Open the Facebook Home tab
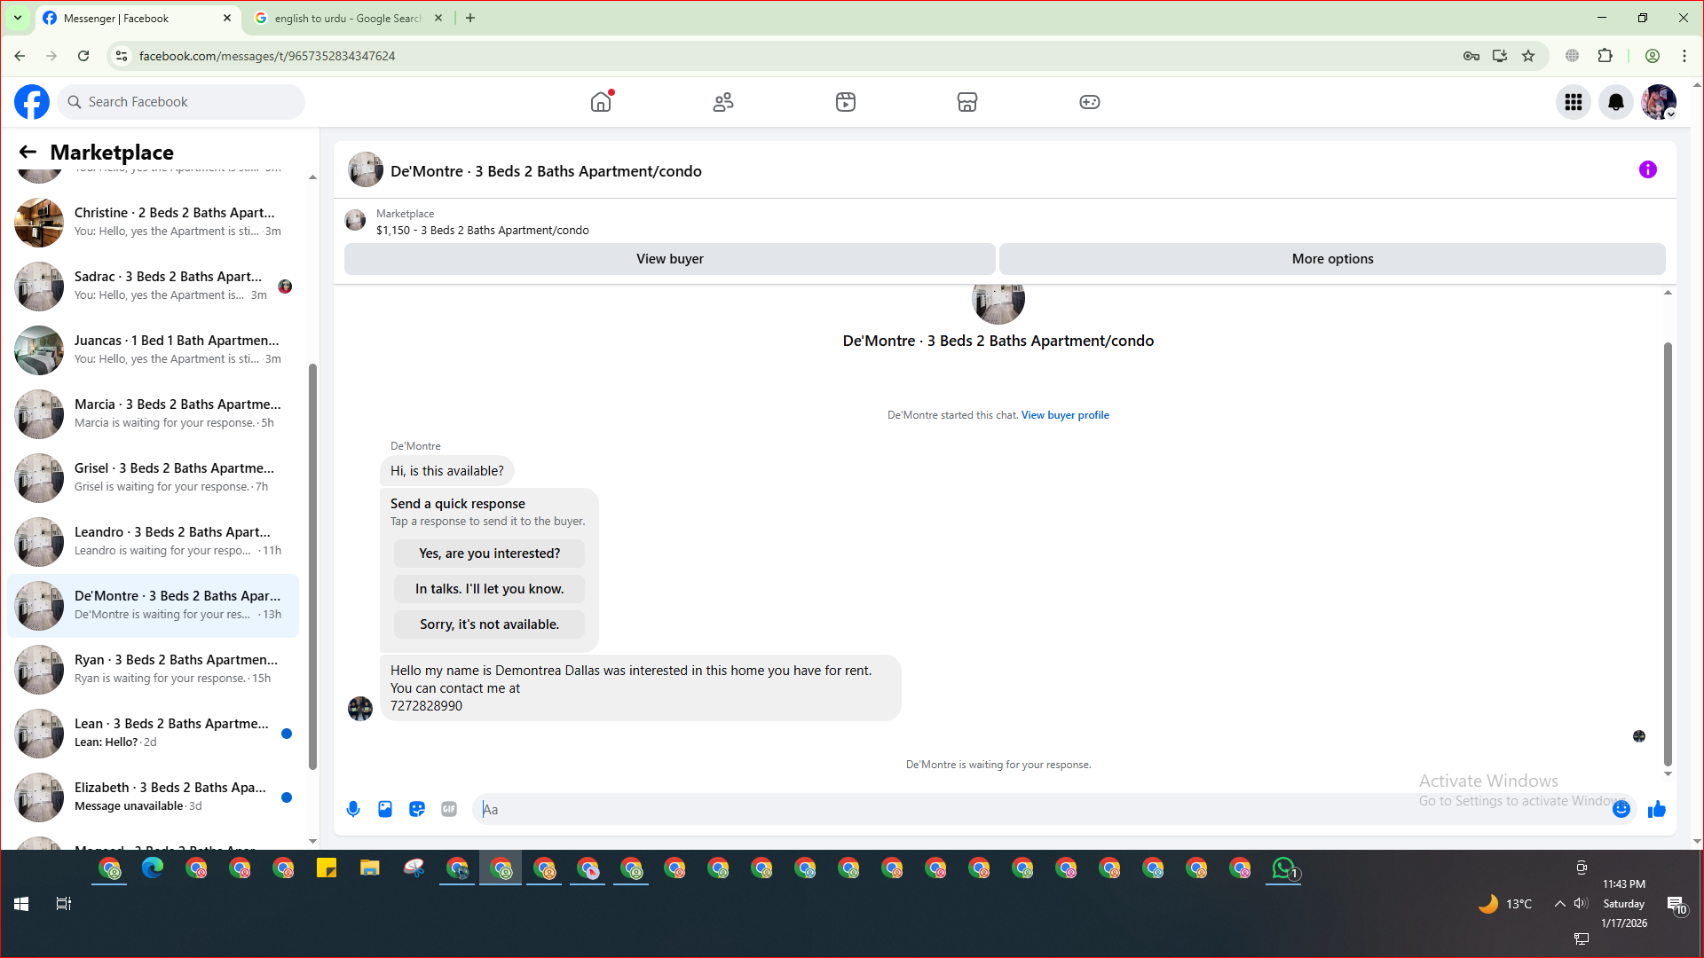The image size is (1704, 958). coord(601,102)
